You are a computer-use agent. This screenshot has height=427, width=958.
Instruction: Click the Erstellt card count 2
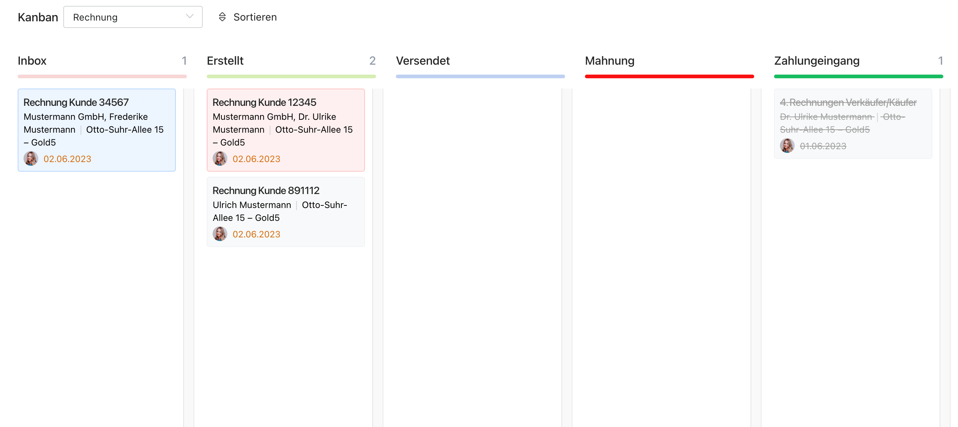(372, 61)
